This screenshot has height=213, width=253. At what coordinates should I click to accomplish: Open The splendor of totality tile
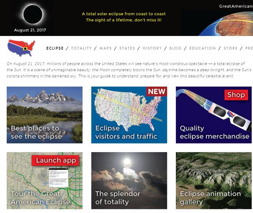pyautogui.click(x=129, y=181)
